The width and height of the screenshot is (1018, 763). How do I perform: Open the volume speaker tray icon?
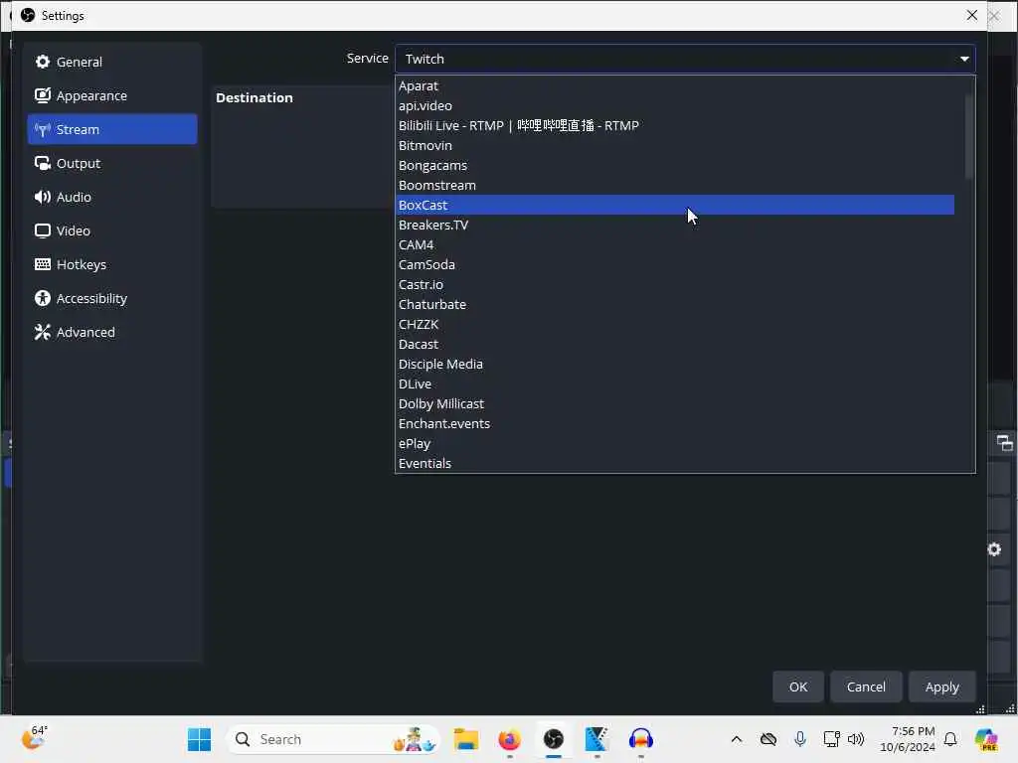856,739
